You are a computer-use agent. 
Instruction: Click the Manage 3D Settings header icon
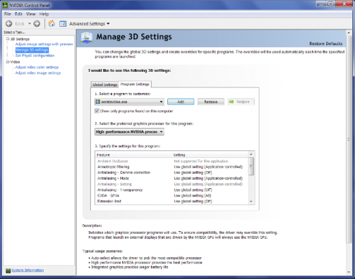point(87,38)
